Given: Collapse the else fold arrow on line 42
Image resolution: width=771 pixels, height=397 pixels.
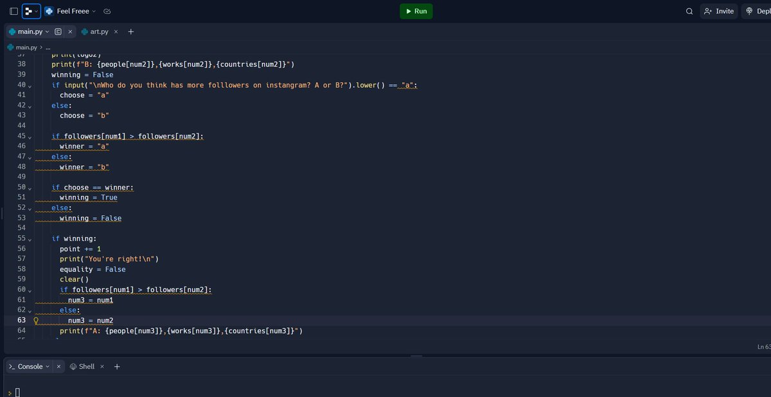Looking at the screenshot, I should coord(30,106).
